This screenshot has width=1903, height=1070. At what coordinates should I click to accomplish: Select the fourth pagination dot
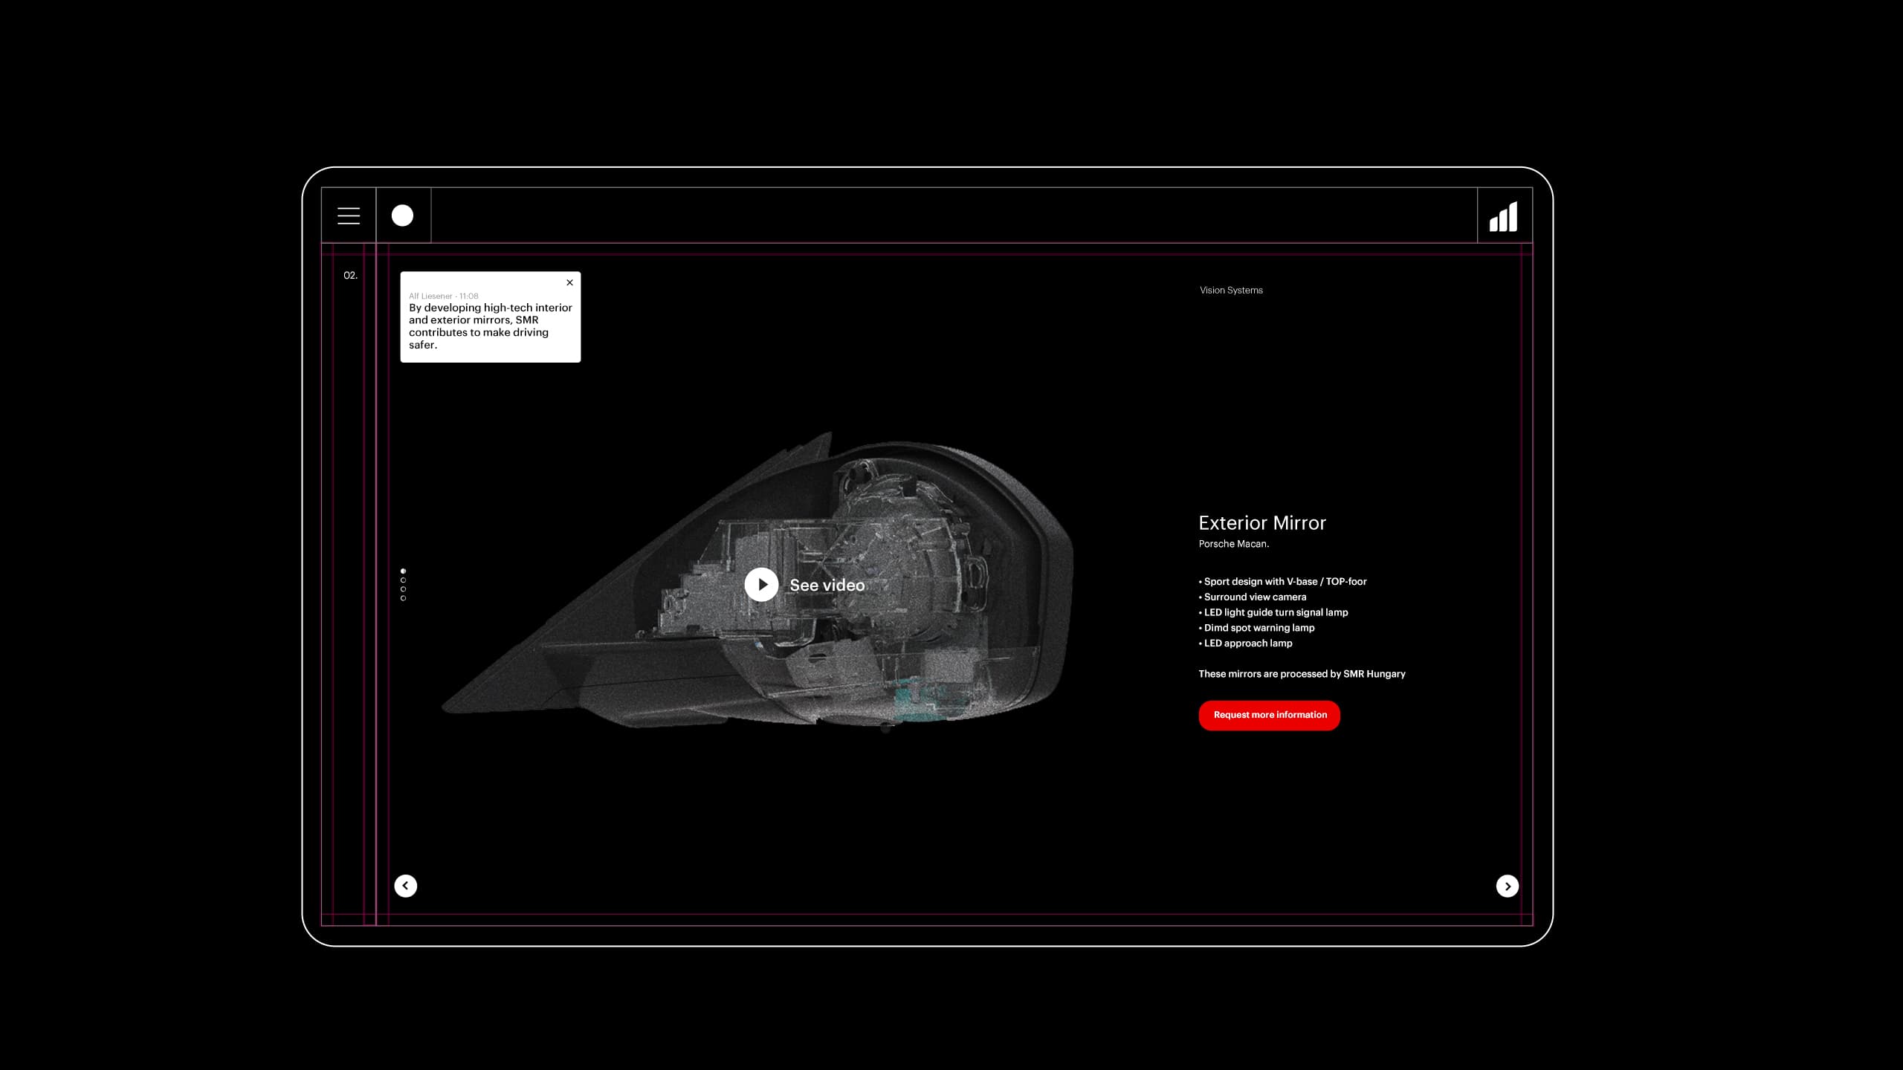click(x=403, y=598)
